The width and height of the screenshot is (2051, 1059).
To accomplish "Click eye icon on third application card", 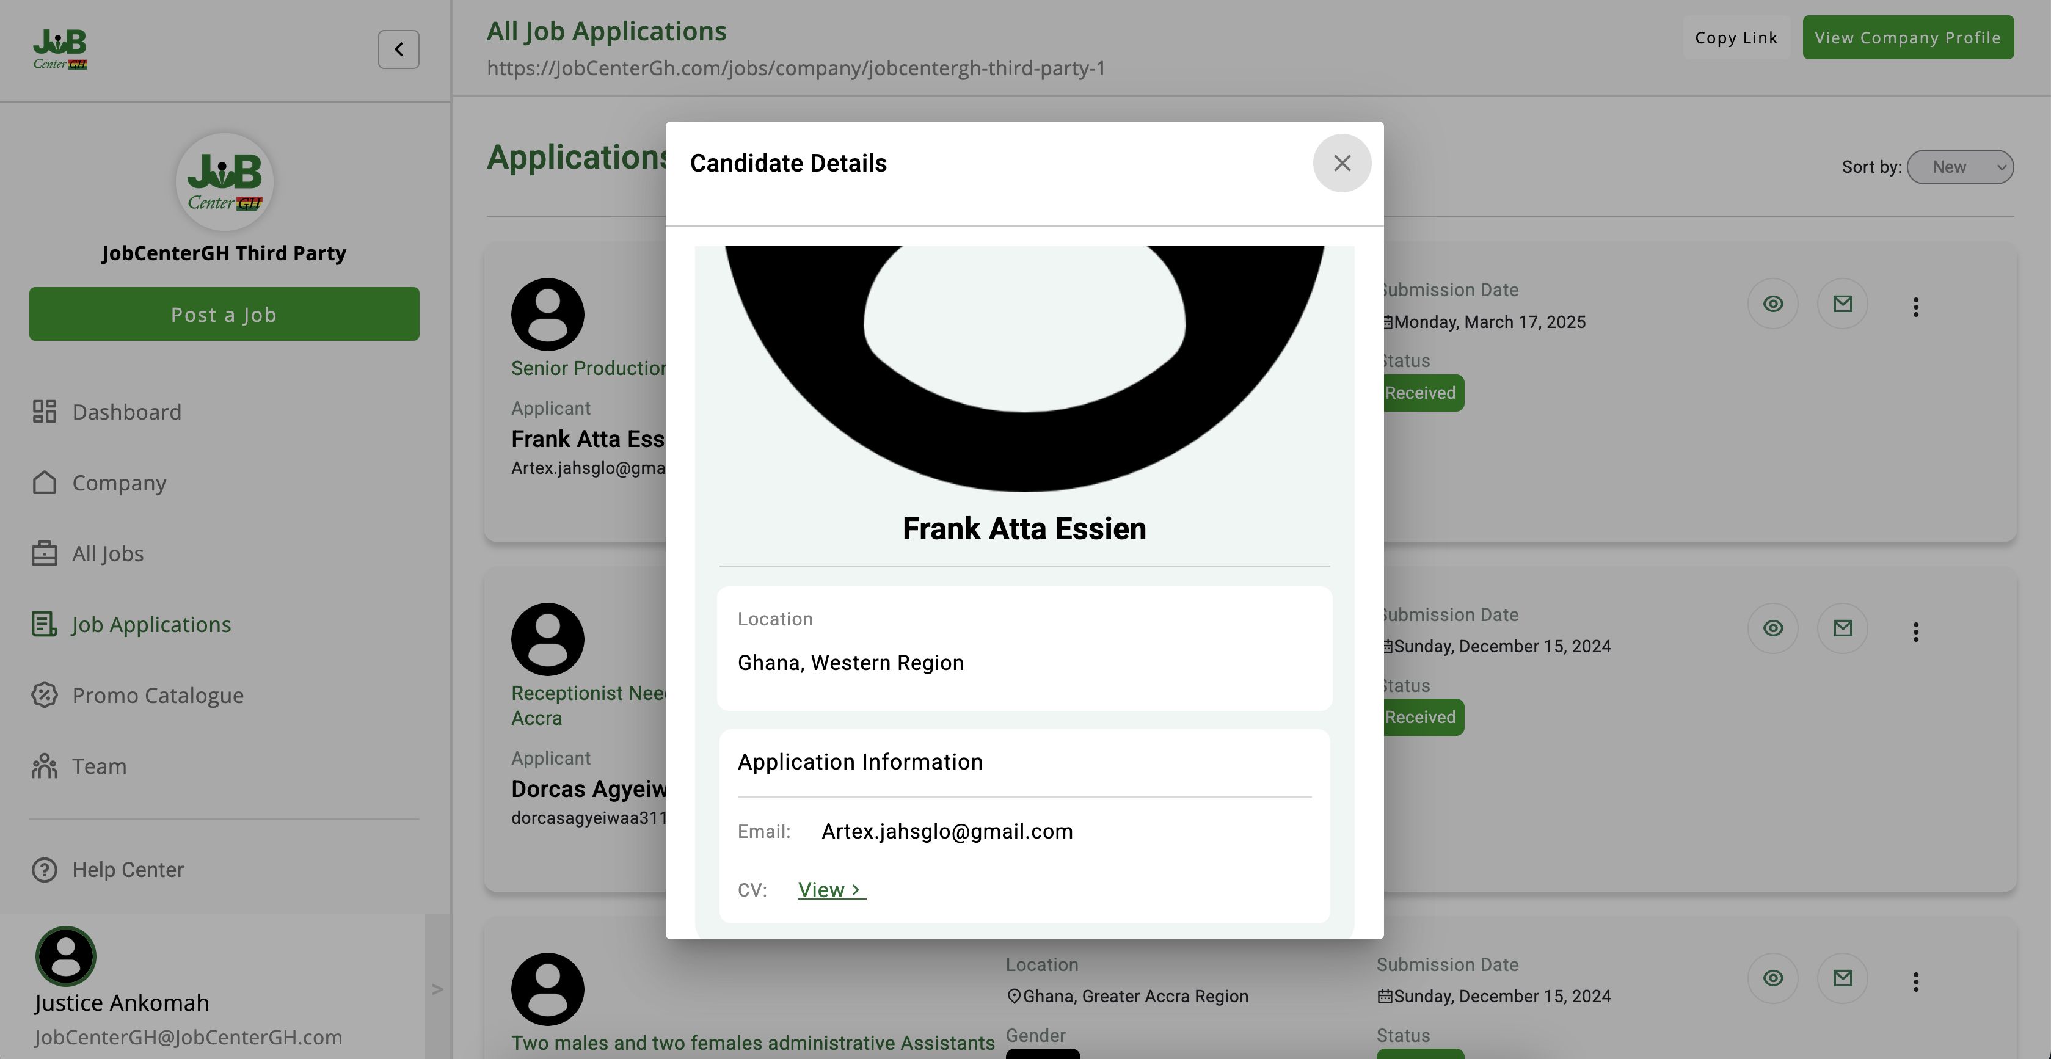I will click(1772, 978).
